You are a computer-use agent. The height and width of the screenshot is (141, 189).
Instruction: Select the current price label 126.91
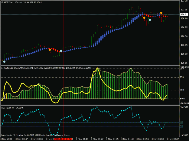point(184,14)
